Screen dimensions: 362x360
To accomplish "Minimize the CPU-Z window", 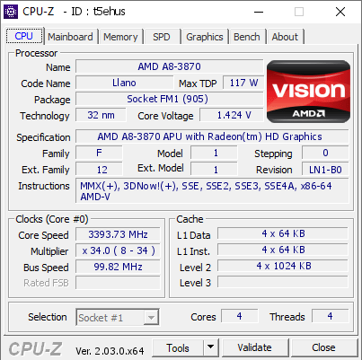I will pos(259,12).
